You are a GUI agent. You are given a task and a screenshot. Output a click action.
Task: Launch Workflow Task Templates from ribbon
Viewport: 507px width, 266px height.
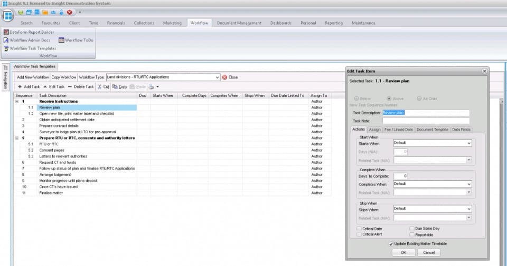30,48
